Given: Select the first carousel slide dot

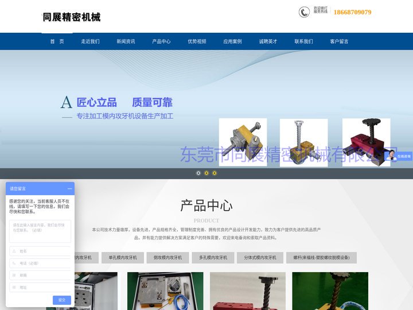Looking at the screenshot, I should click(x=198, y=173).
